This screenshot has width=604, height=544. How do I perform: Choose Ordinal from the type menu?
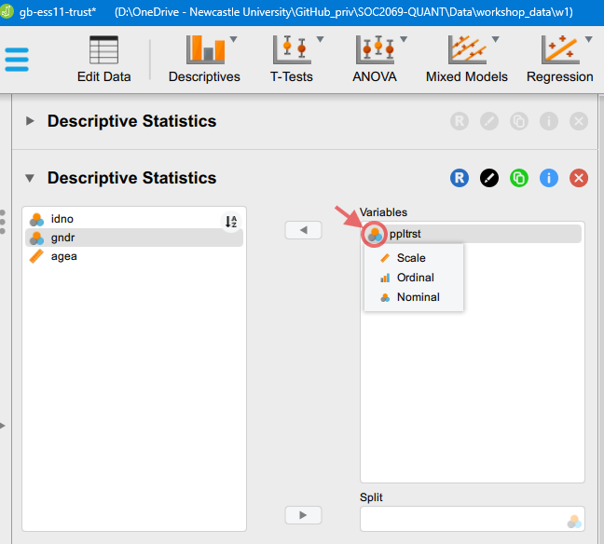coord(415,278)
